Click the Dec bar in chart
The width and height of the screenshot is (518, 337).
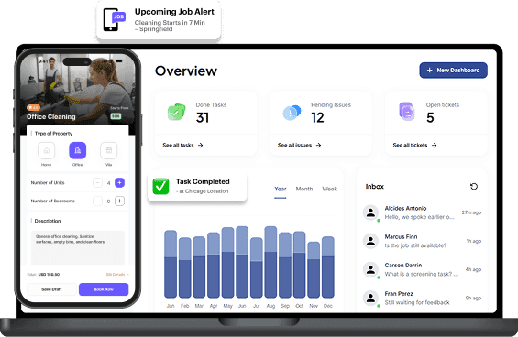[328, 267]
